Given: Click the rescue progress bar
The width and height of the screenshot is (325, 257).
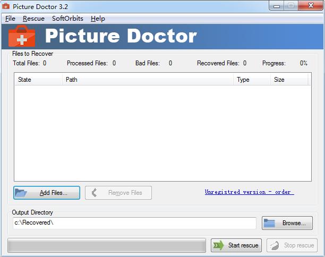Looking at the screenshot, I should 107,245.
